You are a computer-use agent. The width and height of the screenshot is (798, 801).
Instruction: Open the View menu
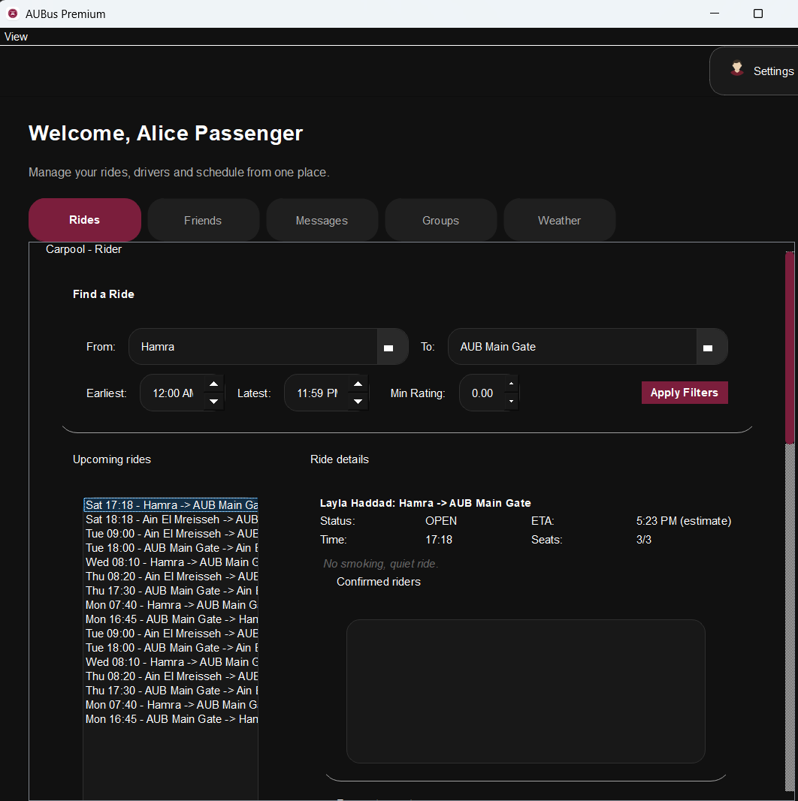[16, 37]
